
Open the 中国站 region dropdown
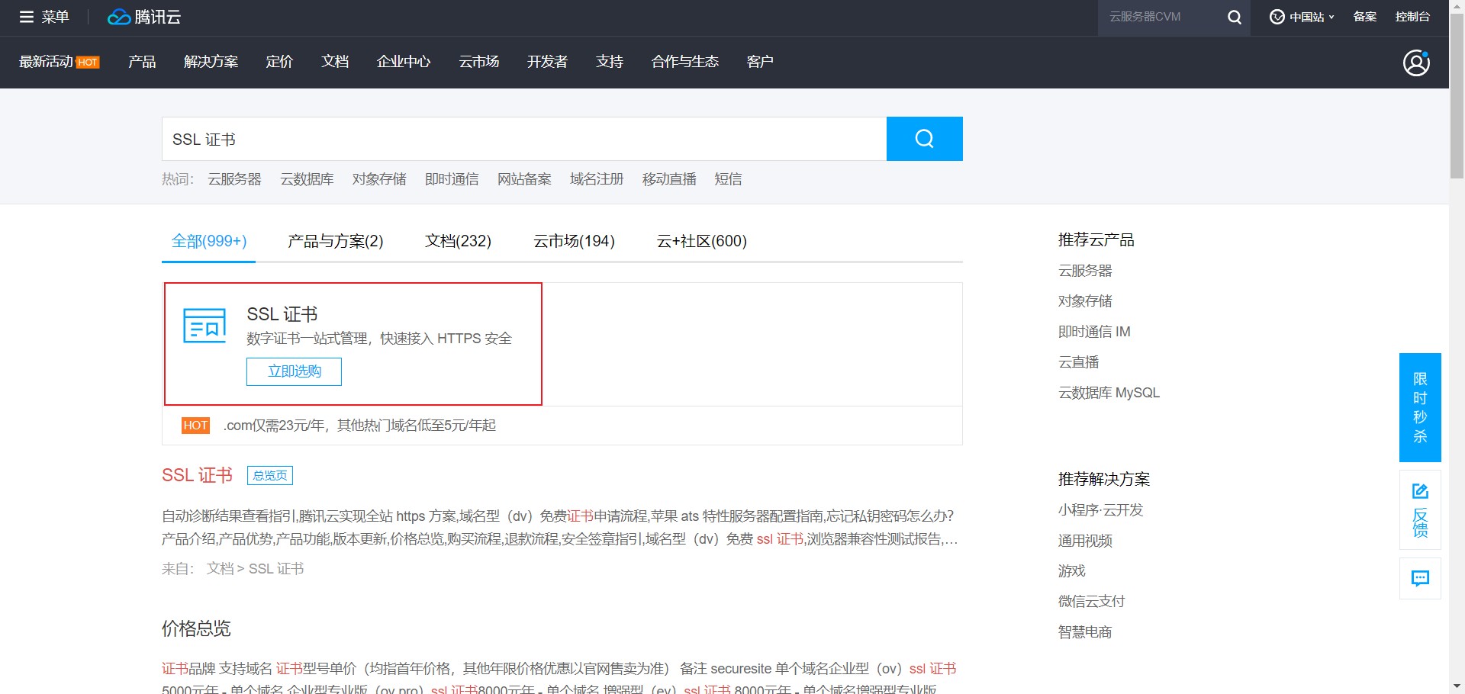(x=1302, y=17)
